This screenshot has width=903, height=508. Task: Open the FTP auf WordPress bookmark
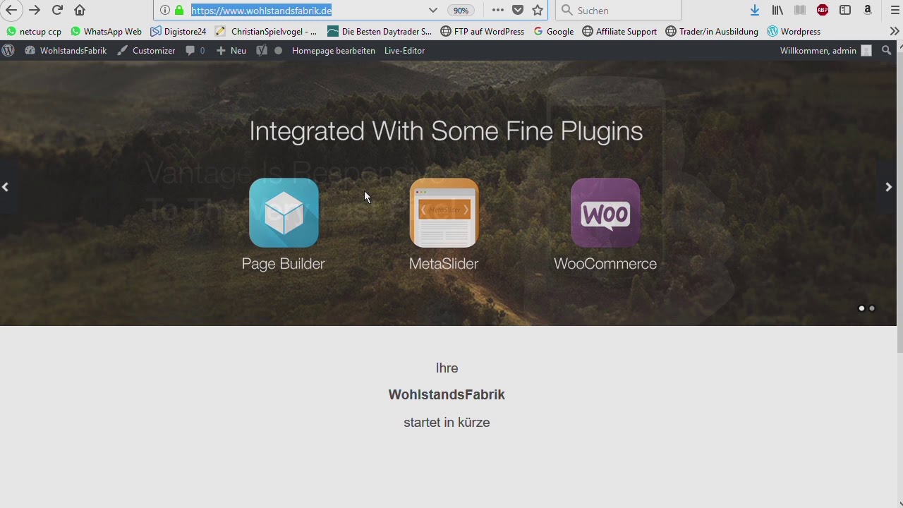(483, 31)
